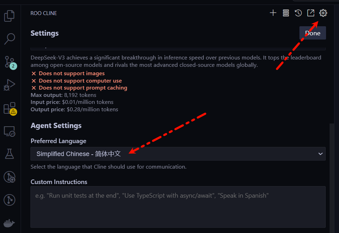The height and width of the screenshot is (233, 339).
Task: Click the ROO CLINE panel title
Action: [x=44, y=13]
